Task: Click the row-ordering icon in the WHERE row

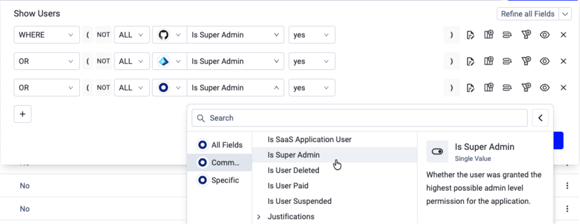Action: 507,35
